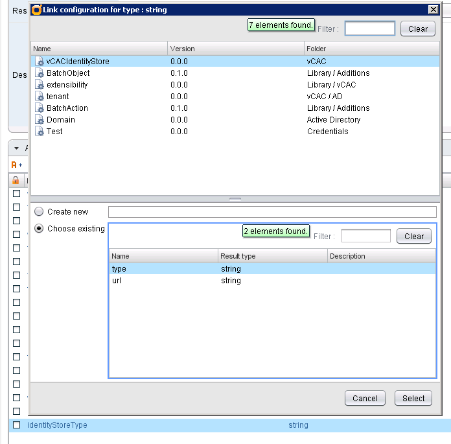Click the vCACIdentityStore configuration icon
The image size is (451, 444).
[40, 61]
